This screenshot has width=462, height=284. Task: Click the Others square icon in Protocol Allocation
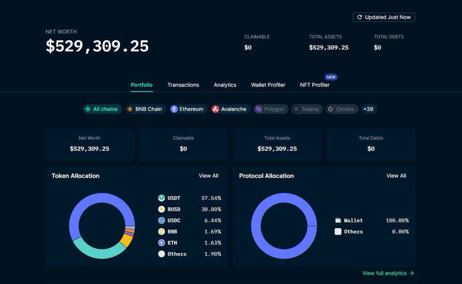[338, 232]
